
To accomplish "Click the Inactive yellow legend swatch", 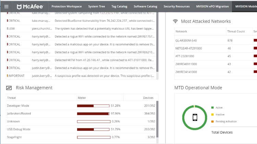I will coord(212,114).
